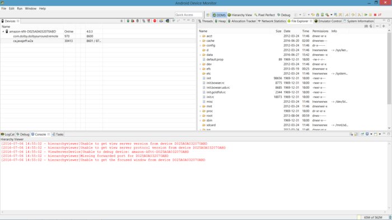The image size is (392, 220).
Task: Select the DDMS perspective button
Action: coord(220,15)
